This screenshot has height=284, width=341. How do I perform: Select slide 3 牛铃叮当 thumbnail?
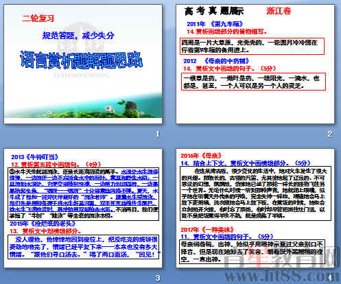pyautogui.click(x=83, y=208)
